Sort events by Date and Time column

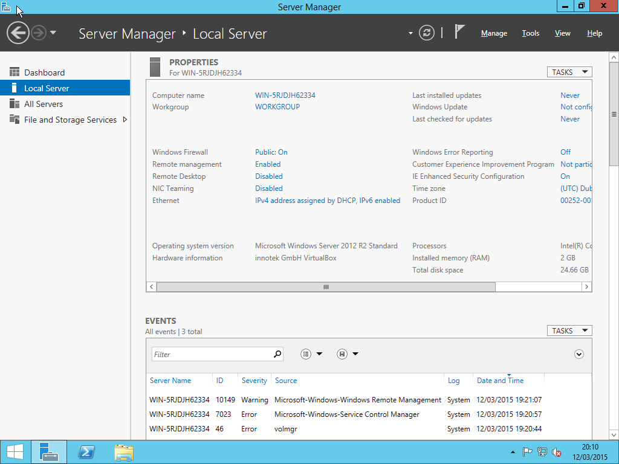pos(500,381)
